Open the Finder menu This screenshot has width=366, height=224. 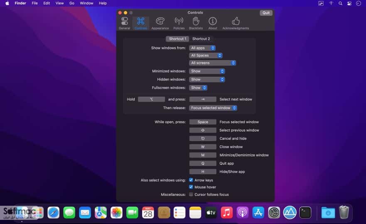[20, 3]
